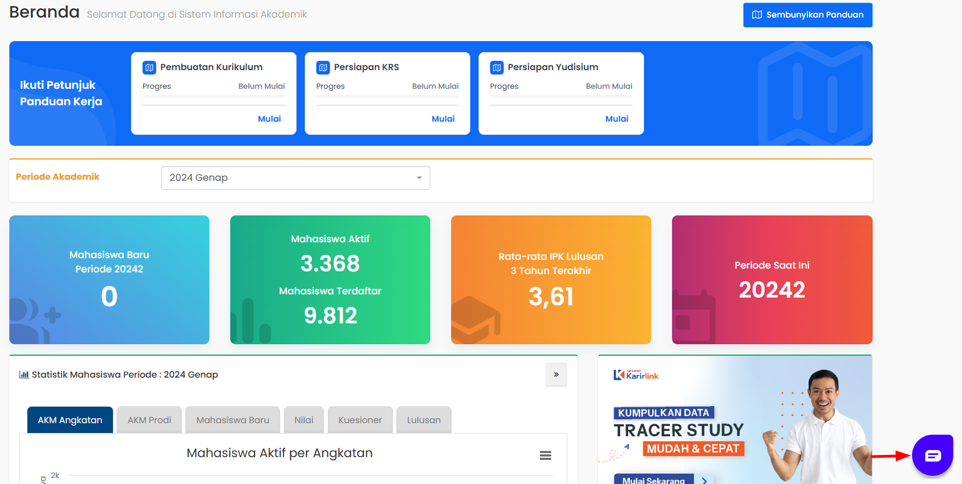Click the bar chart icon beside Statistik
Image resolution: width=962 pixels, height=484 pixels.
24,374
